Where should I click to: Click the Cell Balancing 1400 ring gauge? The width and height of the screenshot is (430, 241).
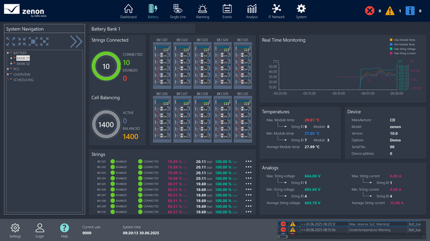106,124
